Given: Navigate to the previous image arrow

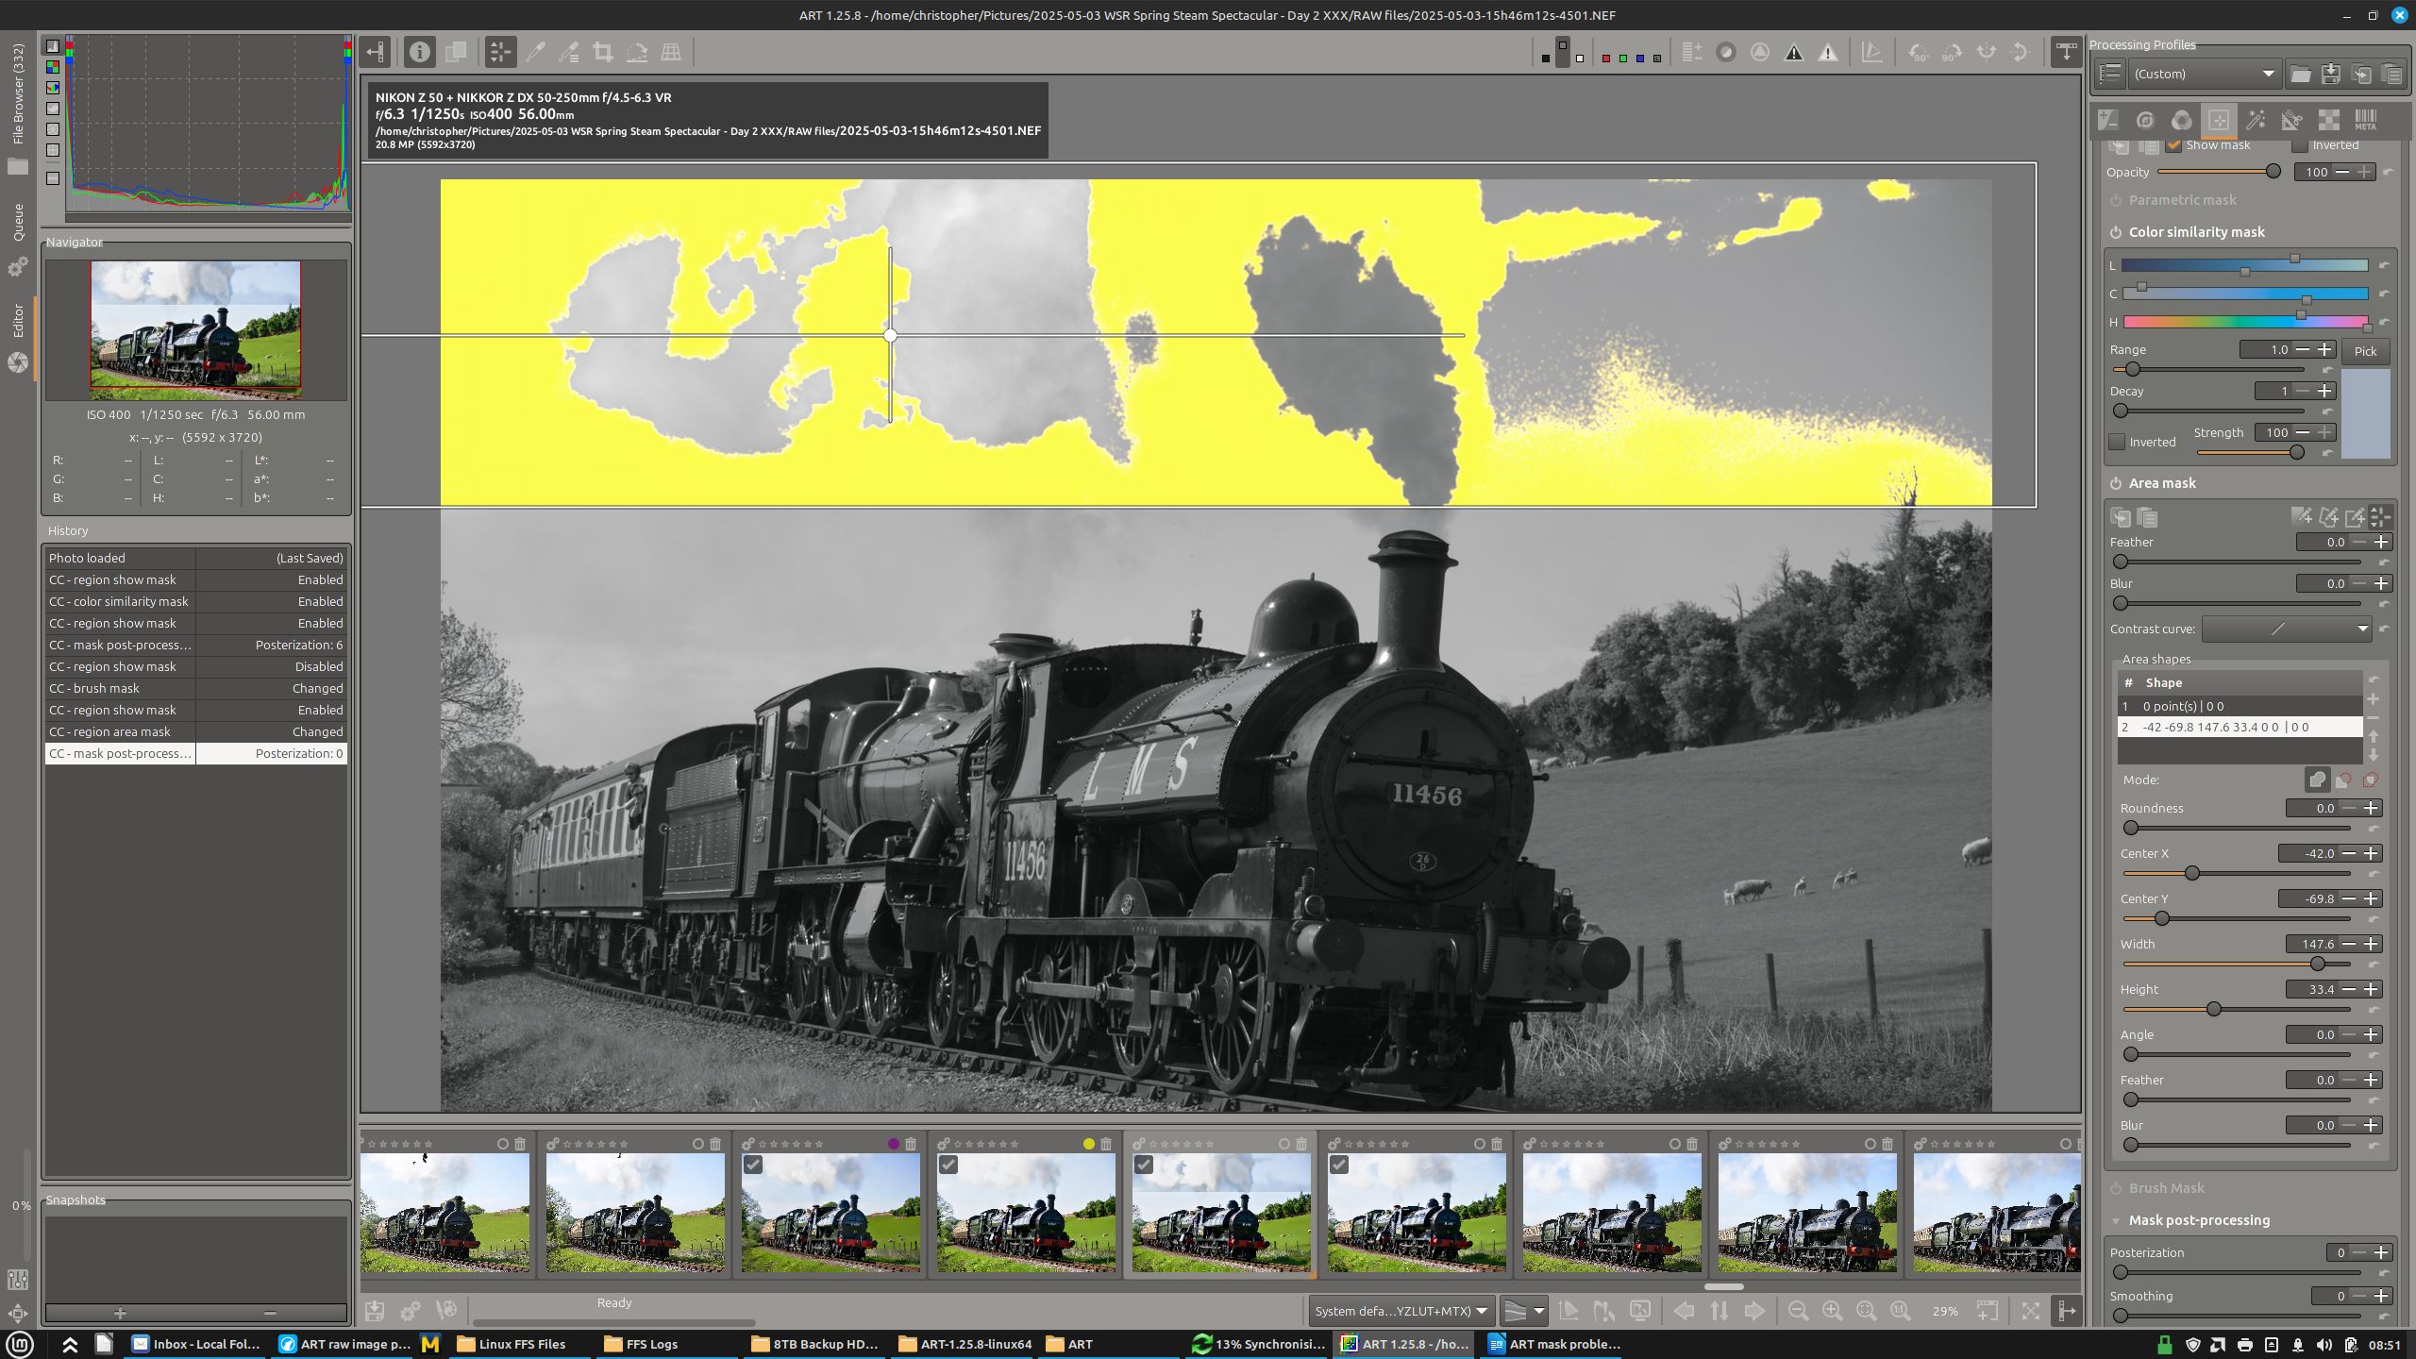Looking at the screenshot, I should click(1685, 1311).
